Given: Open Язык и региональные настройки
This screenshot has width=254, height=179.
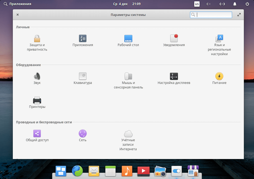Looking at the screenshot, I should 219,39.
